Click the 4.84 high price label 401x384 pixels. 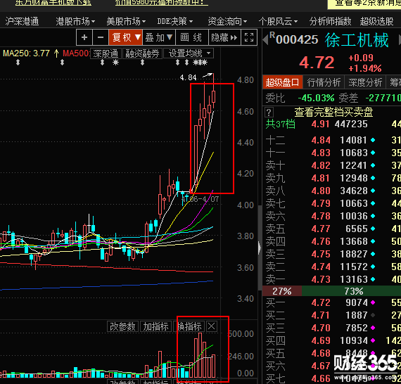coord(188,77)
